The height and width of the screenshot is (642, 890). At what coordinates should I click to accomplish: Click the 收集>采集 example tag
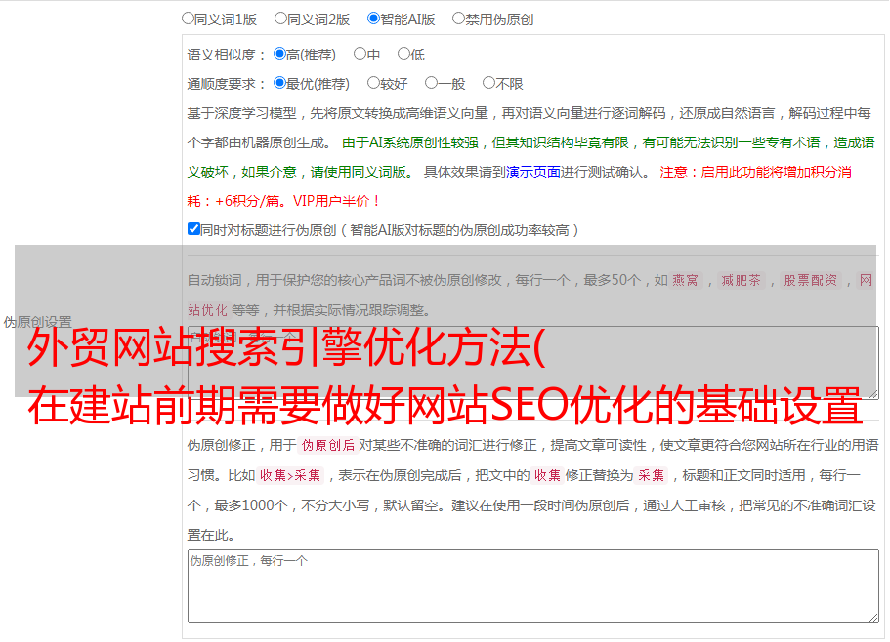click(290, 475)
